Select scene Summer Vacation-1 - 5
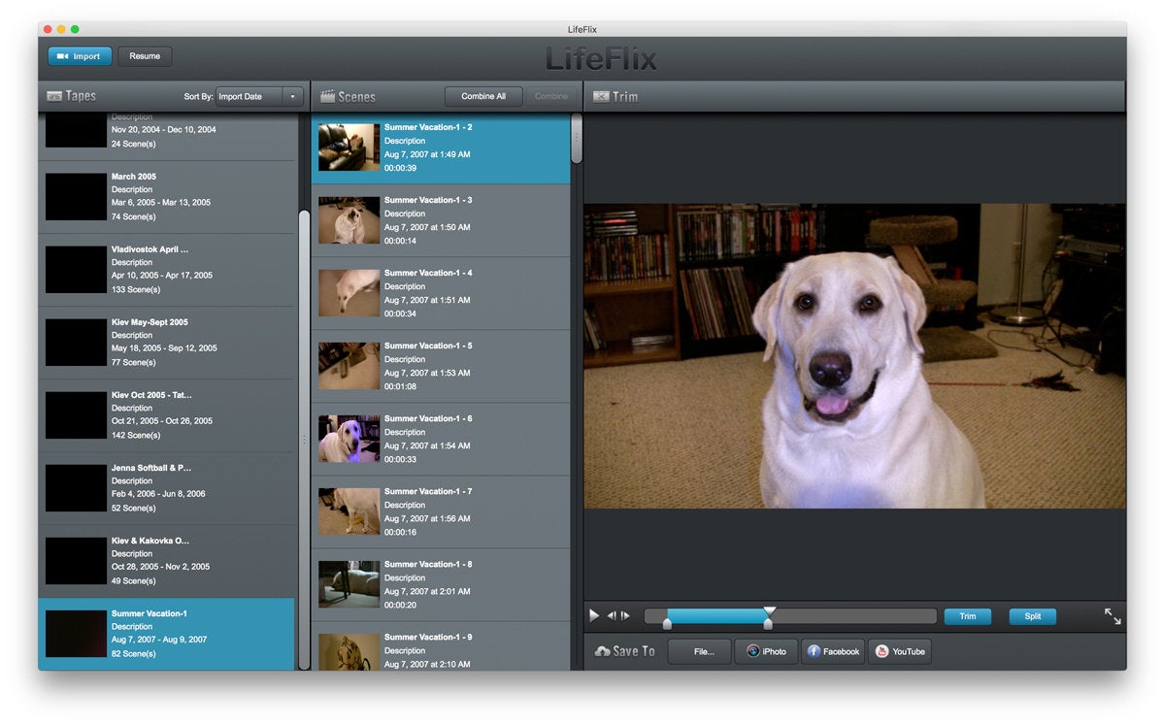Screen dimensions: 1165x725 (x=441, y=367)
